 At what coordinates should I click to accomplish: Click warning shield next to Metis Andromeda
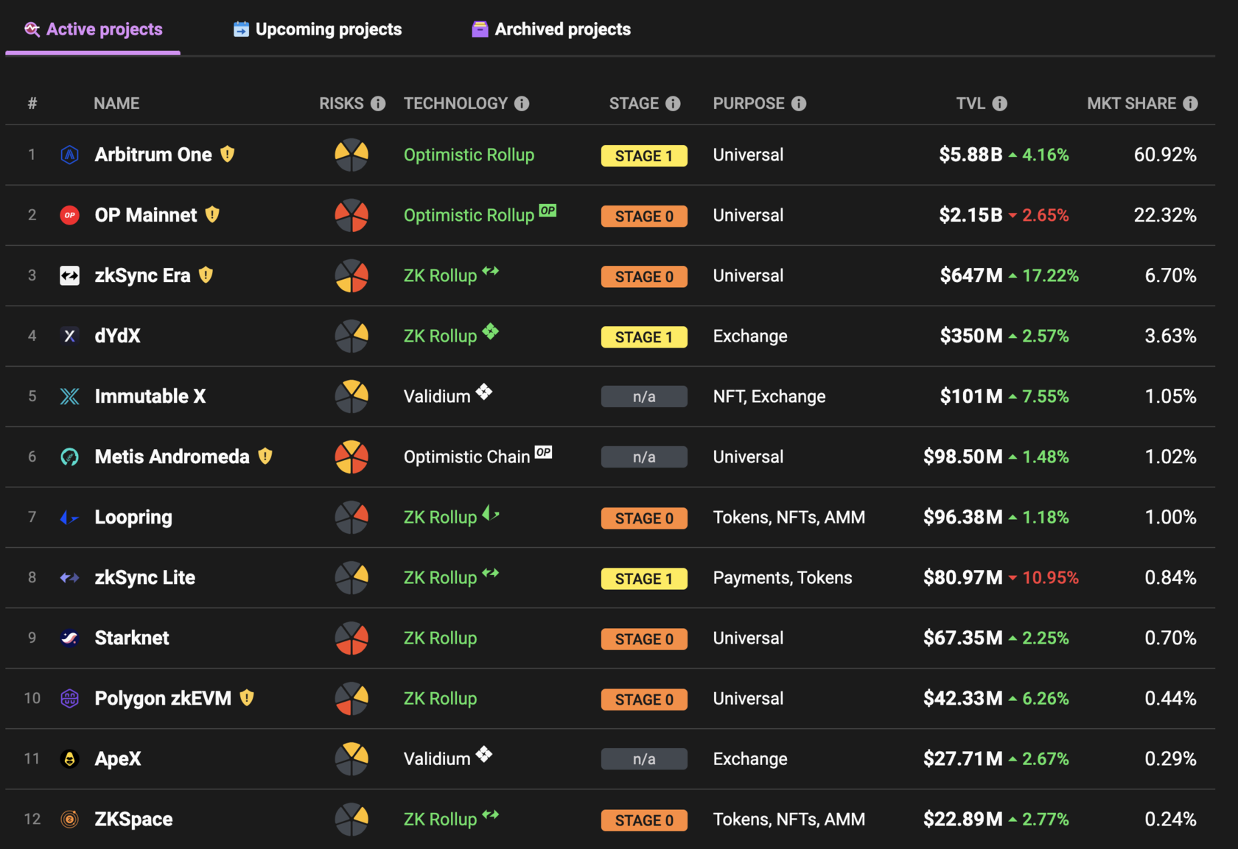(265, 456)
